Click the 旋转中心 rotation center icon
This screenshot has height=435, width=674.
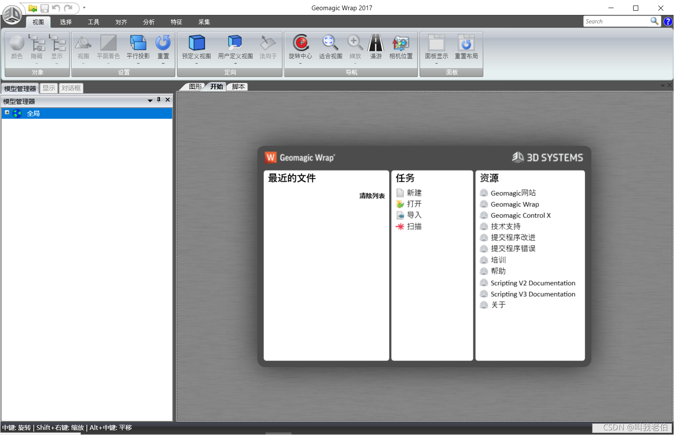[300, 43]
